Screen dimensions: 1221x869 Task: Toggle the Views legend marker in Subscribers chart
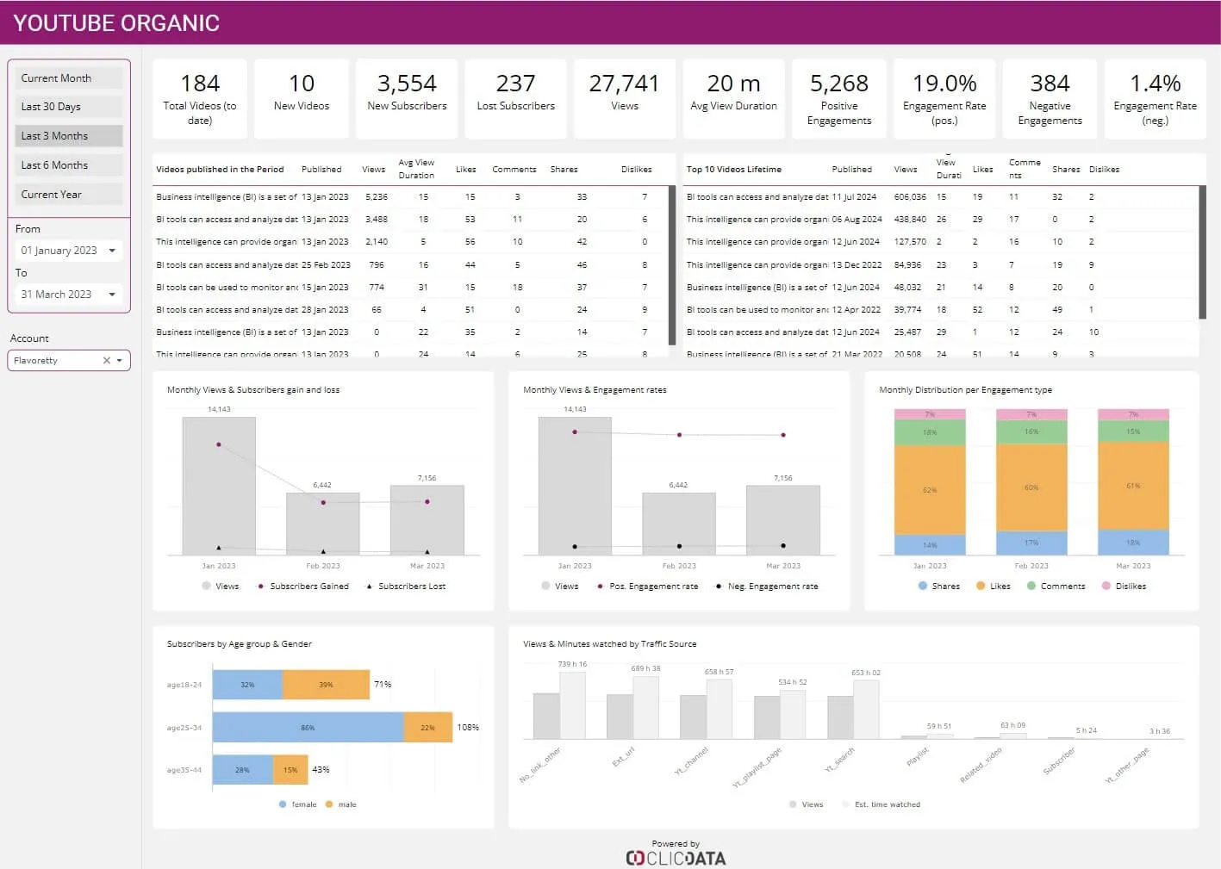pyautogui.click(x=206, y=586)
